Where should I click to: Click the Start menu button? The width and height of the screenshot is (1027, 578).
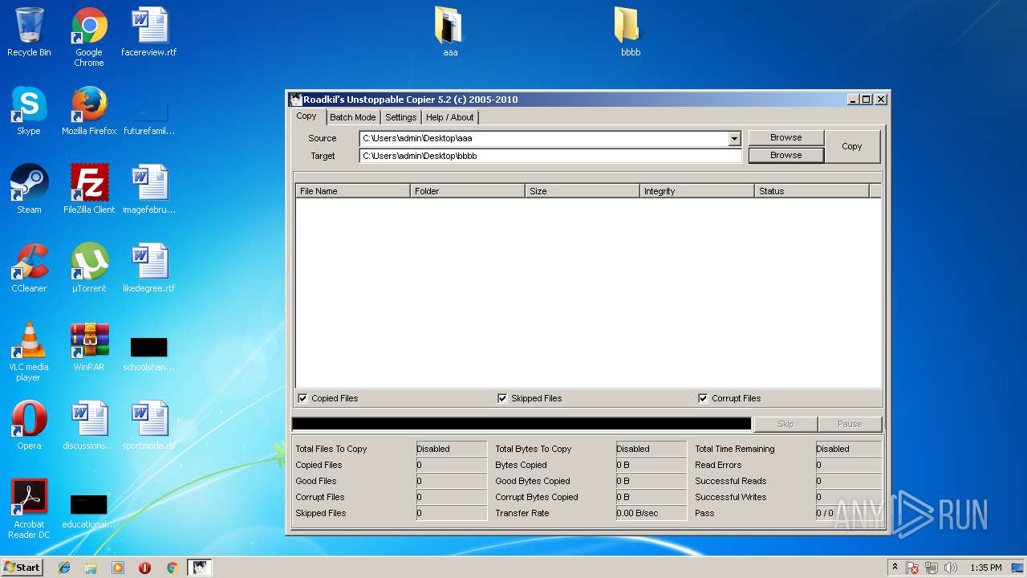point(22,568)
